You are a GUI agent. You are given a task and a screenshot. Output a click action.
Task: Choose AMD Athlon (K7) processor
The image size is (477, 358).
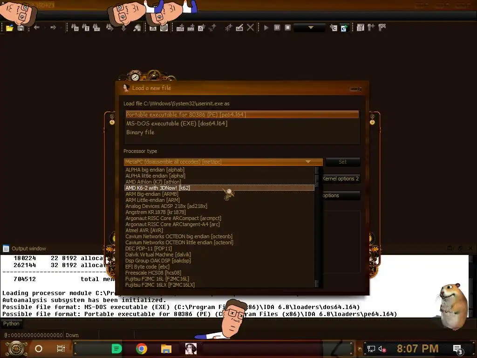(x=219, y=182)
